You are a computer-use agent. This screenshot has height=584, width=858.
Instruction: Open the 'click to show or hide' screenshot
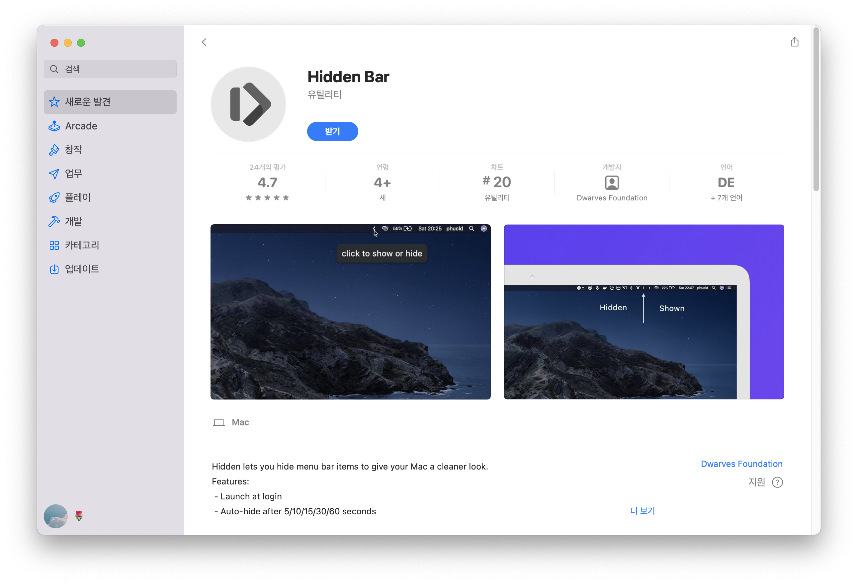350,312
